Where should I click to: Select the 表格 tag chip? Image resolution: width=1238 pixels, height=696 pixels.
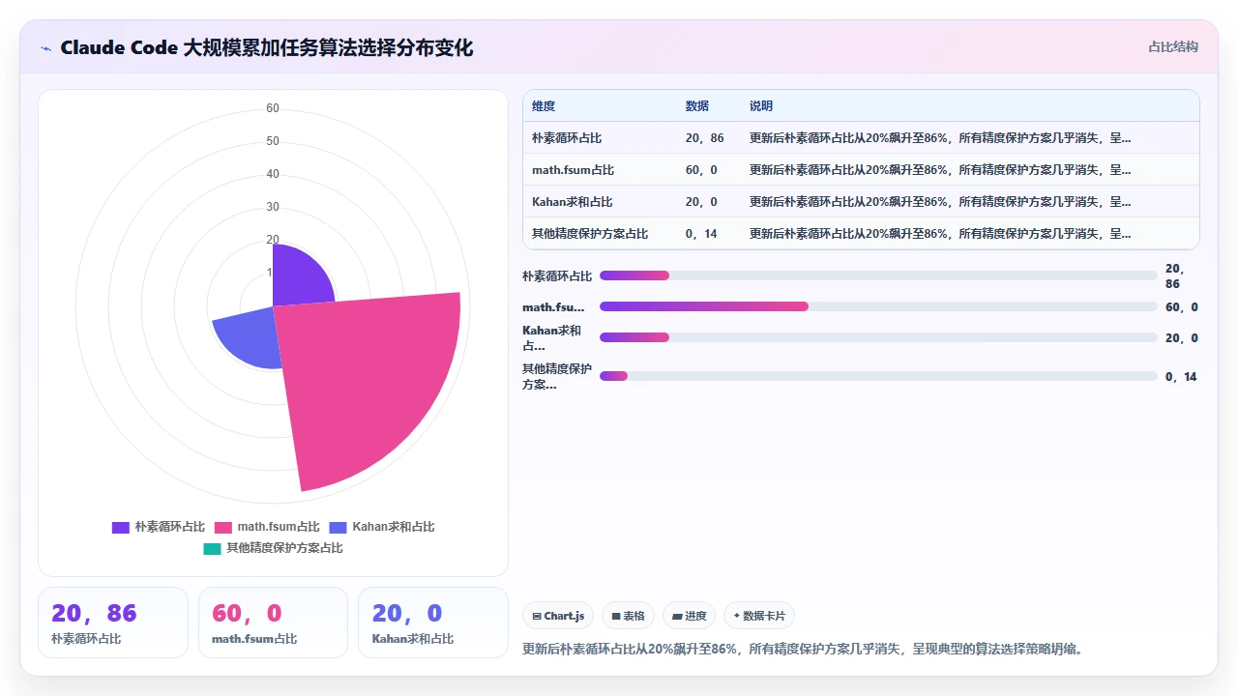628,616
